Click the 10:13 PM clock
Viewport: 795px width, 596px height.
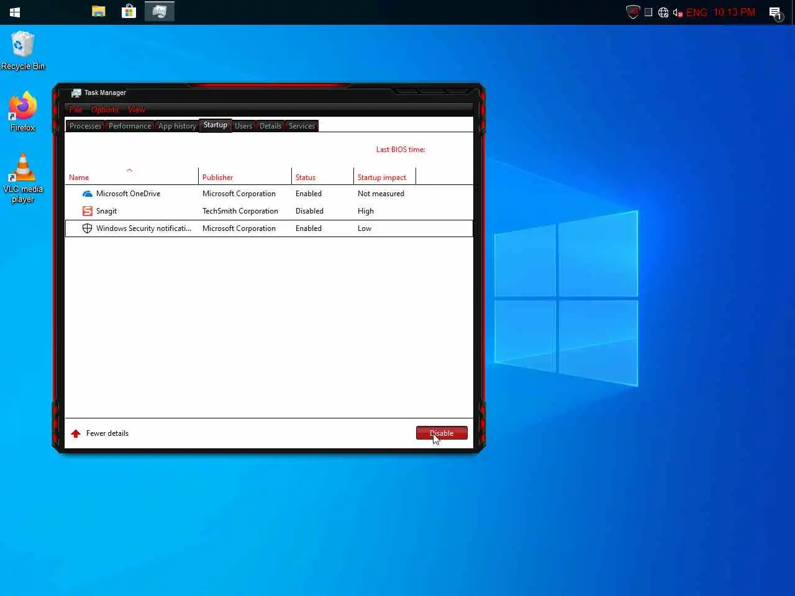[x=734, y=12]
